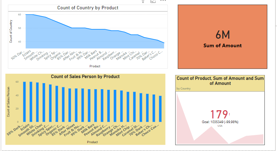Click the 6M value in the card
Image resolution: width=277 pixels, height=151 pixels.
tap(222, 35)
